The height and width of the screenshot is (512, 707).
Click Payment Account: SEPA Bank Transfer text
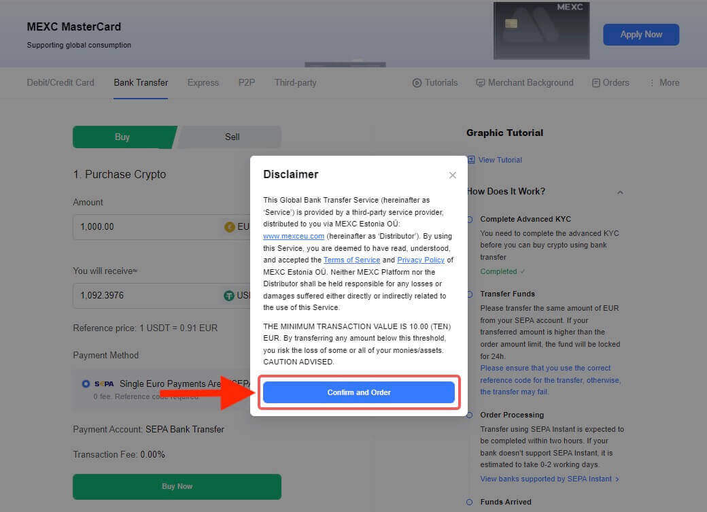[148, 429]
